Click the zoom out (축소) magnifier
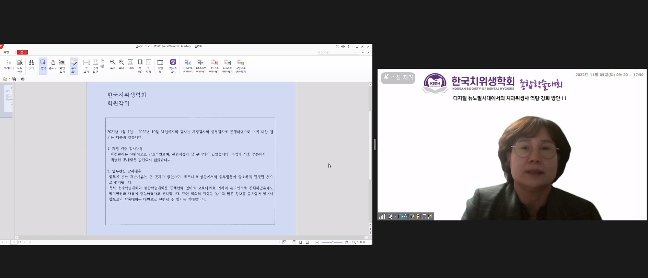Screen dimensions: 648x278 click(x=113, y=64)
